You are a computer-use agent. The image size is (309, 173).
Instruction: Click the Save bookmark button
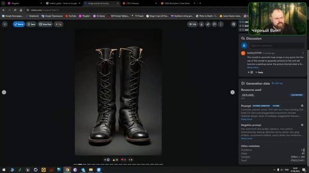31,24
